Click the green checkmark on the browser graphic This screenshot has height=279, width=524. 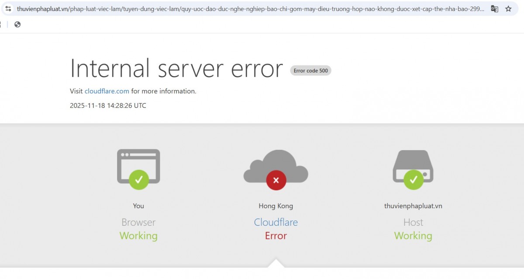138,178
